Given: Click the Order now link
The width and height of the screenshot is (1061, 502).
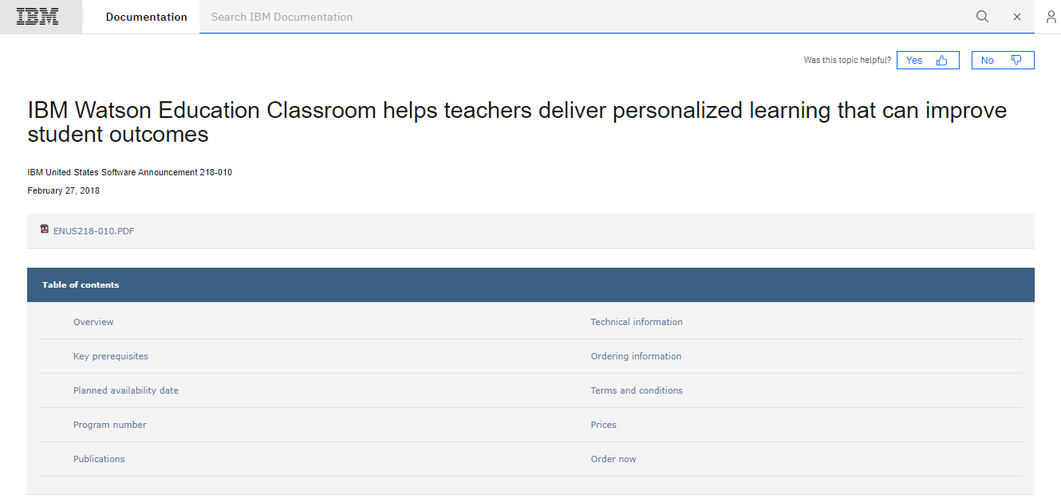Looking at the screenshot, I should tap(613, 458).
